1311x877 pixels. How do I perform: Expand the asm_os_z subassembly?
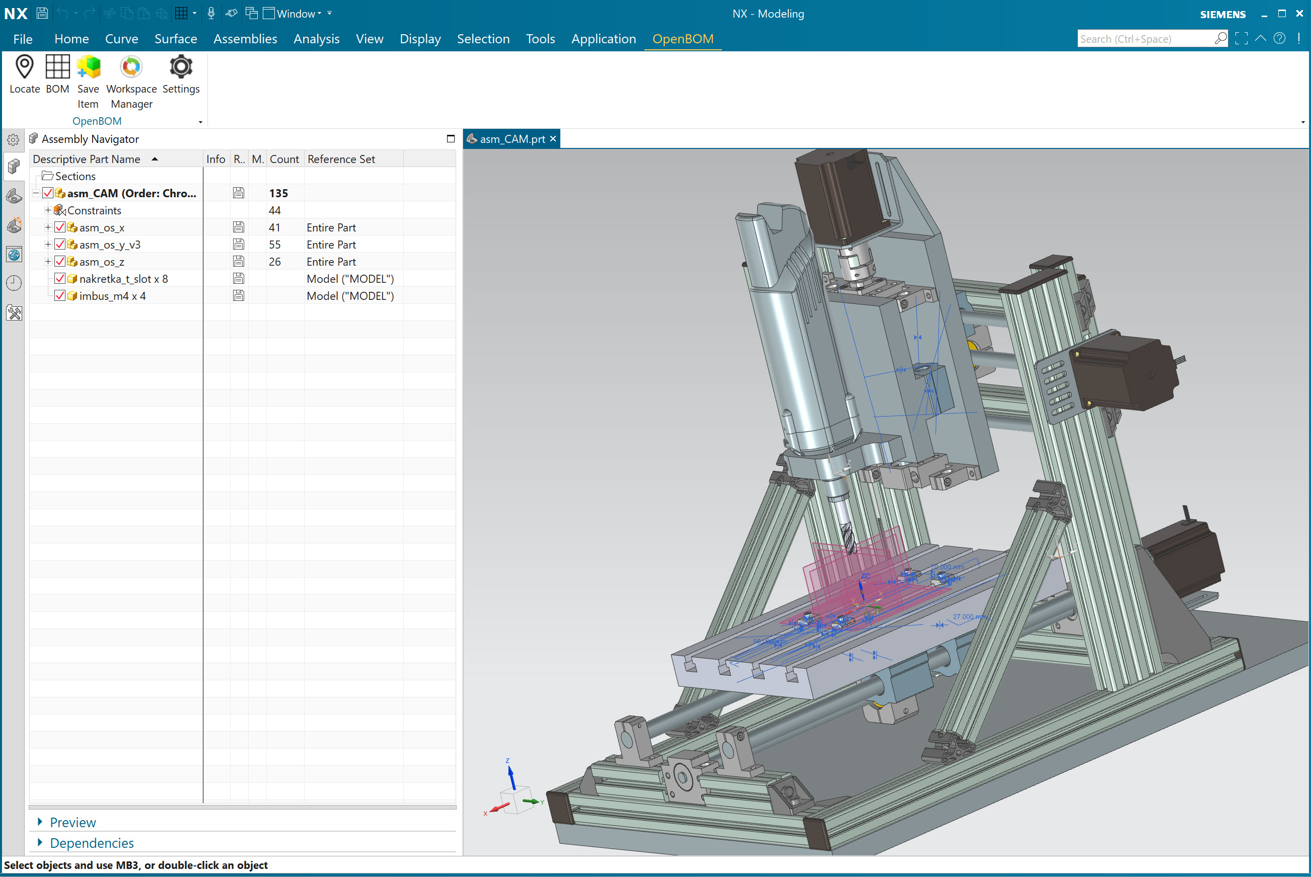[x=48, y=262]
